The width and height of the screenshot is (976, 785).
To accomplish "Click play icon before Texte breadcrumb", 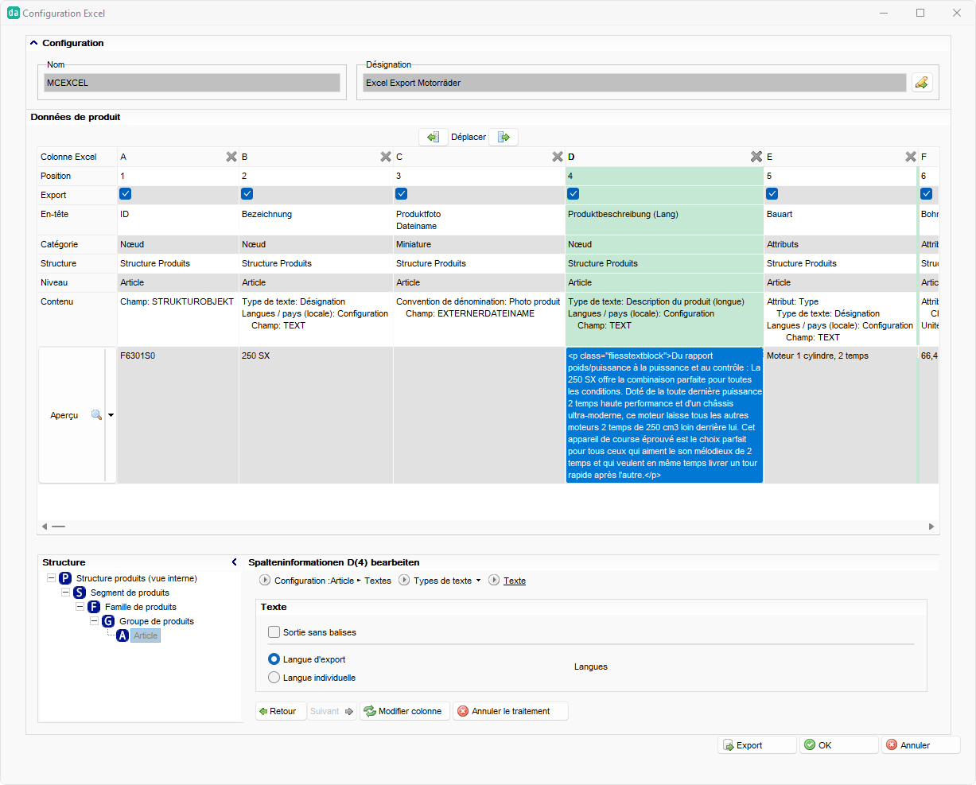I will click(494, 581).
